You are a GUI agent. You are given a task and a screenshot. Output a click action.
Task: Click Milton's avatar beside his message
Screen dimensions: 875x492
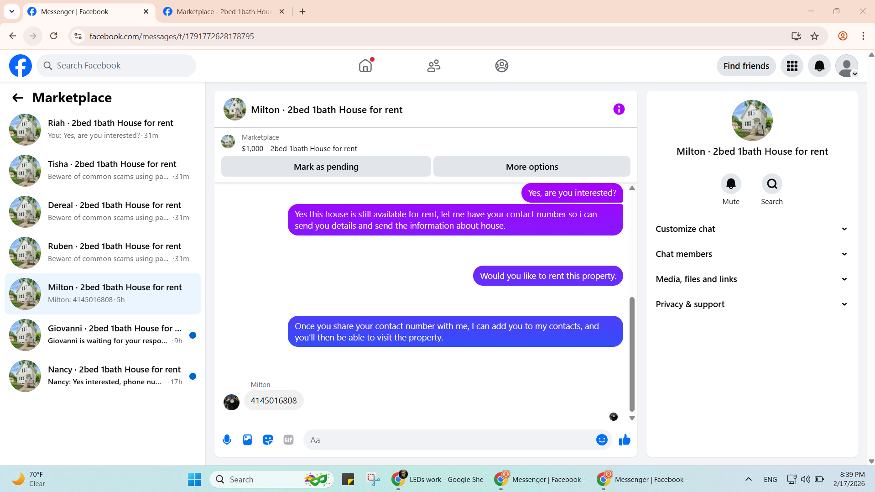[x=231, y=402]
